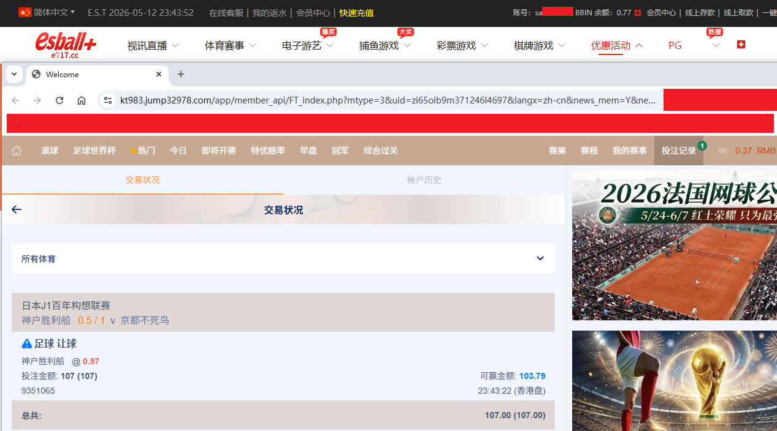Select the 早盘 tab

pyautogui.click(x=308, y=151)
